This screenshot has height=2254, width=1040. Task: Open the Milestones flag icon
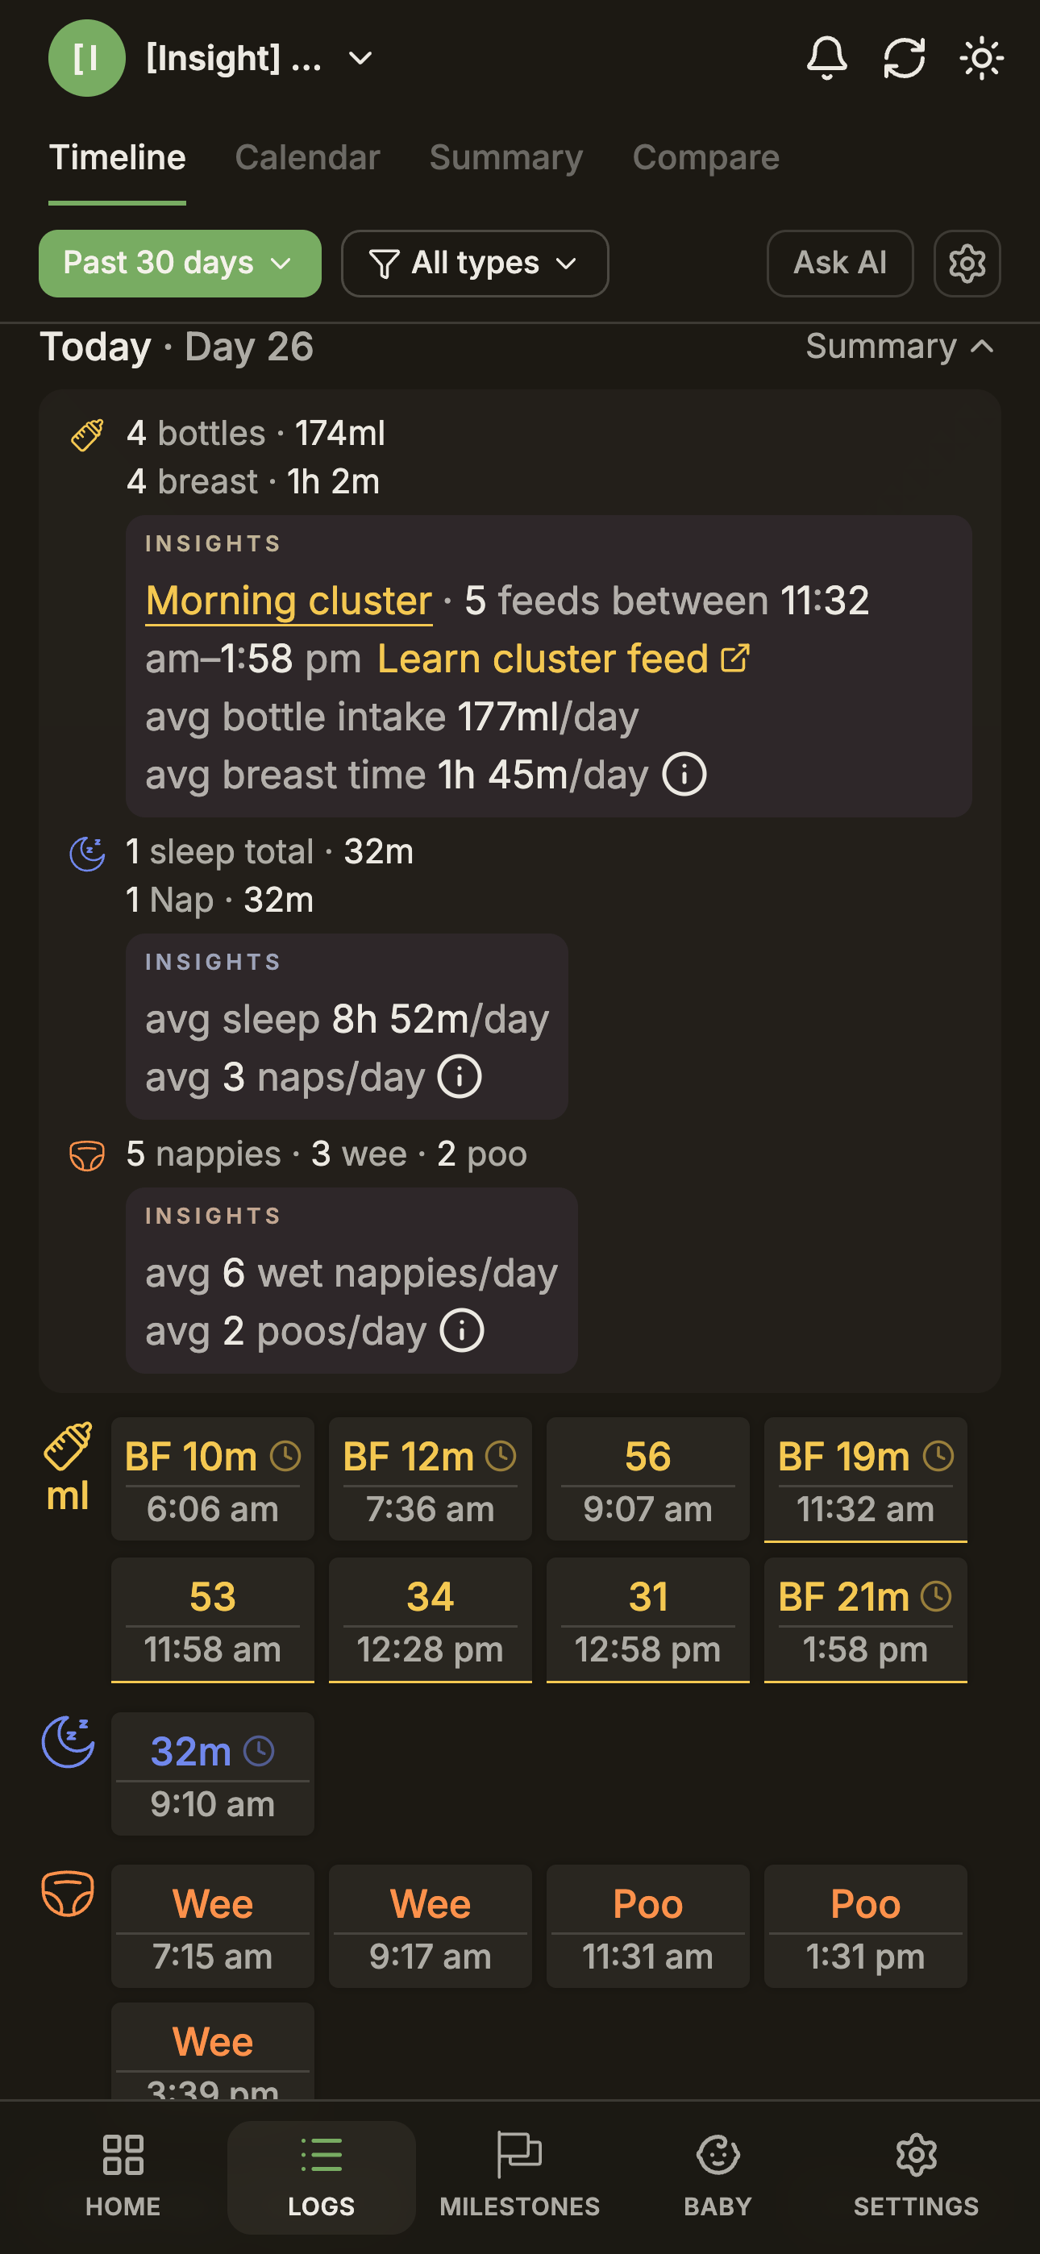(x=519, y=2154)
